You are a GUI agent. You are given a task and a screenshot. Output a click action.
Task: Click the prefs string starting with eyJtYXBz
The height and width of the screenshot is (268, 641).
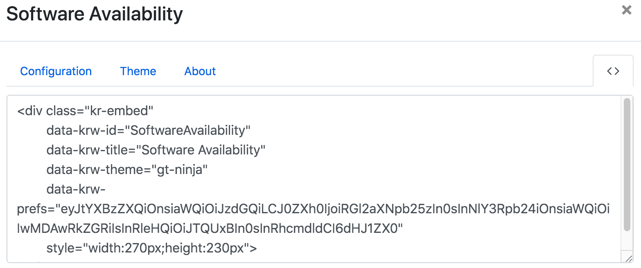(x=327, y=209)
